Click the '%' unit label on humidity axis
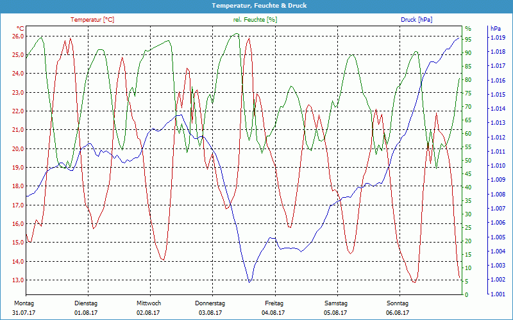The width and height of the screenshot is (513, 320). tap(468, 28)
